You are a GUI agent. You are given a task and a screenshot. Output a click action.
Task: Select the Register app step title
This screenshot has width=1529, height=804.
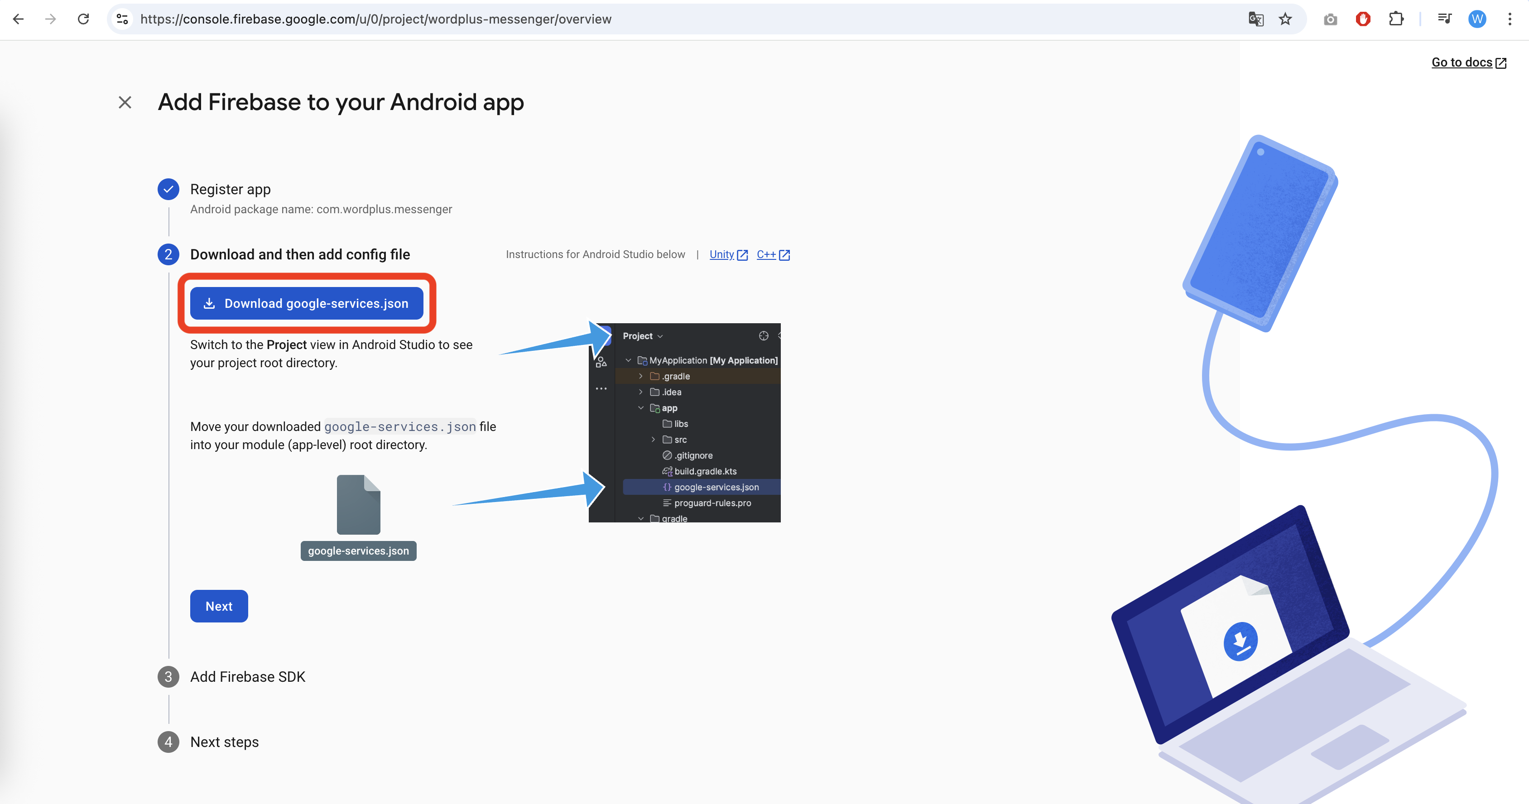pos(230,189)
